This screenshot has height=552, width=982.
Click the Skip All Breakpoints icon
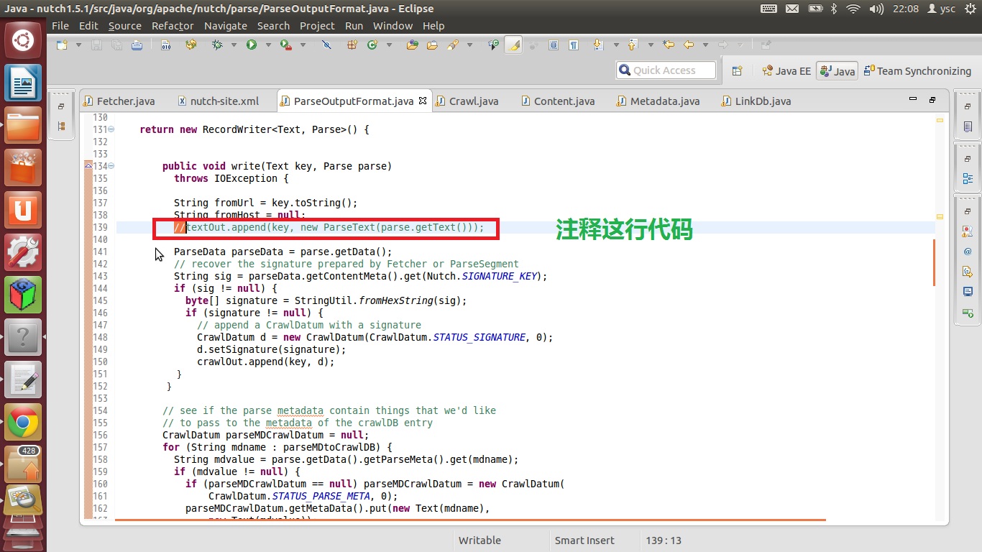tap(326, 45)
